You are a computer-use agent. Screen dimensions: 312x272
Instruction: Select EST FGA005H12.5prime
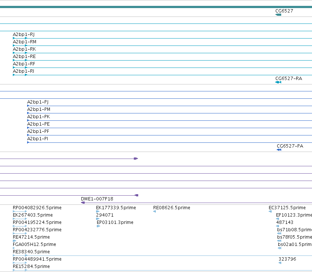(x=34, y=244)
